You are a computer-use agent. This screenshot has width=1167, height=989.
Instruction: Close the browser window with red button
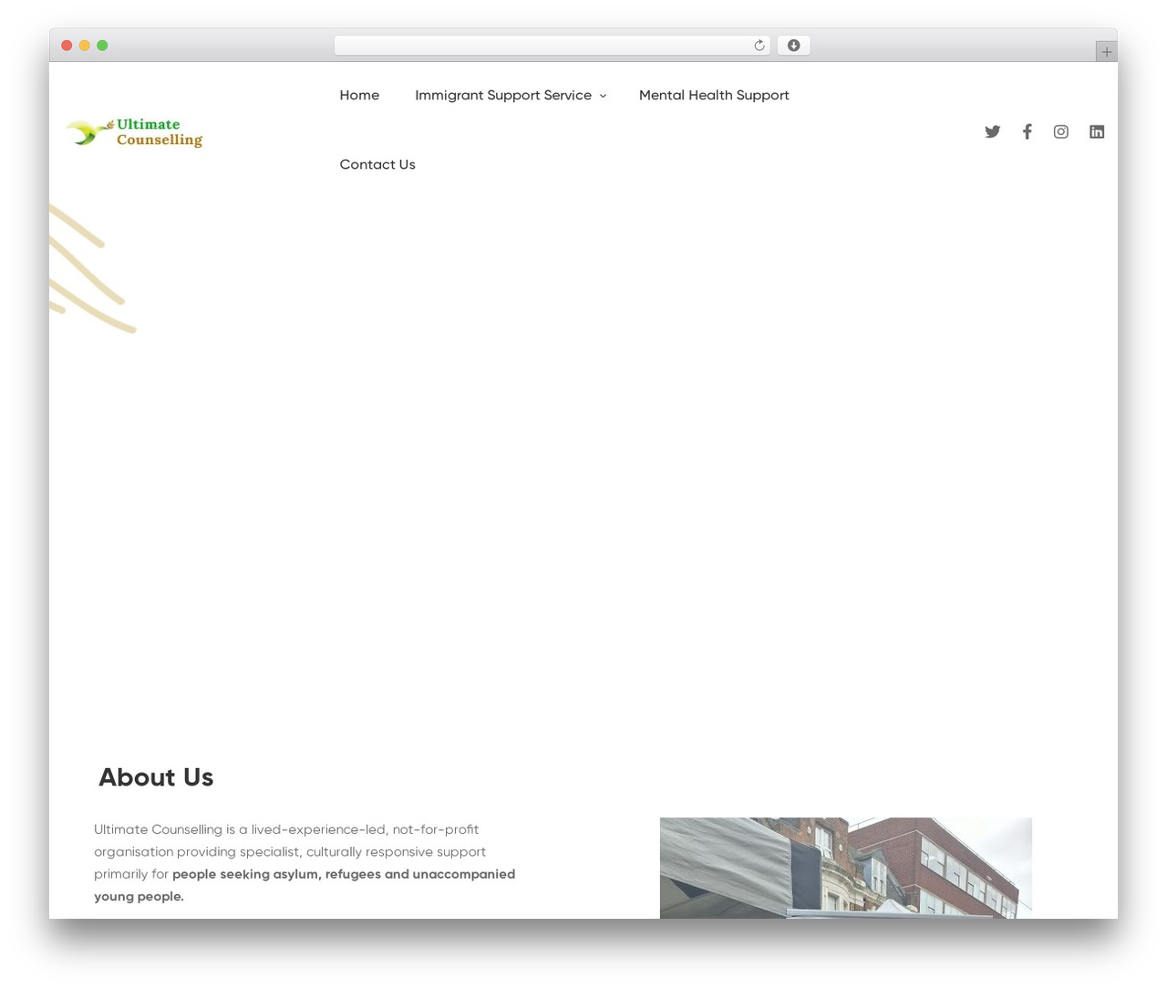[67, 46]
